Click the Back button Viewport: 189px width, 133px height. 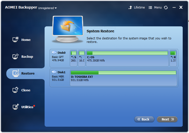click(x=144, y=119)
